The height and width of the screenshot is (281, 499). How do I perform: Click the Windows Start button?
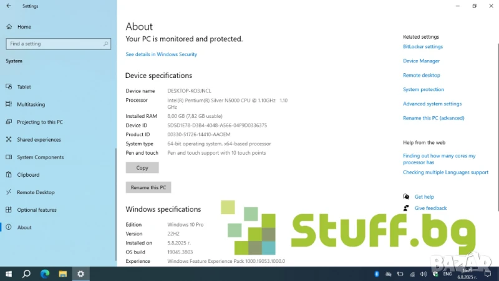[x=9, y=274]
